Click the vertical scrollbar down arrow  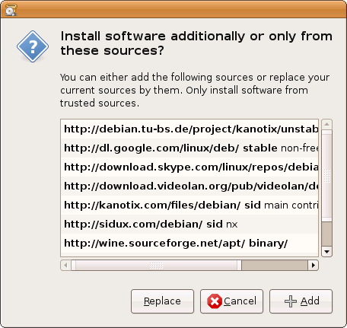326,252
